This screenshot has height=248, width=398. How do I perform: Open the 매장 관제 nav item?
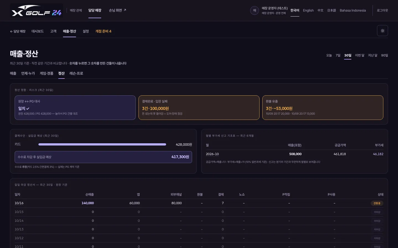coord(76,10)
